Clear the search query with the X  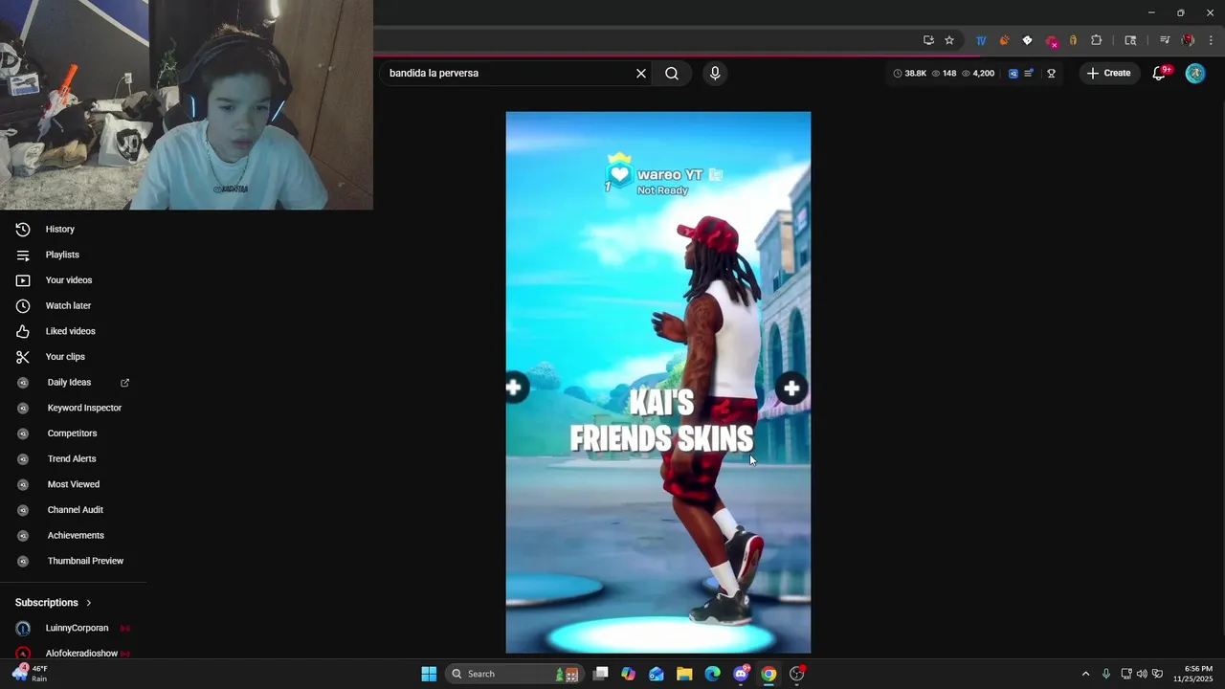(x=641, y=74)
